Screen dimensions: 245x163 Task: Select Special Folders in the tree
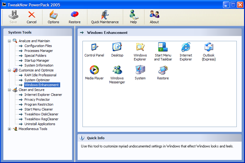(35, 56)
